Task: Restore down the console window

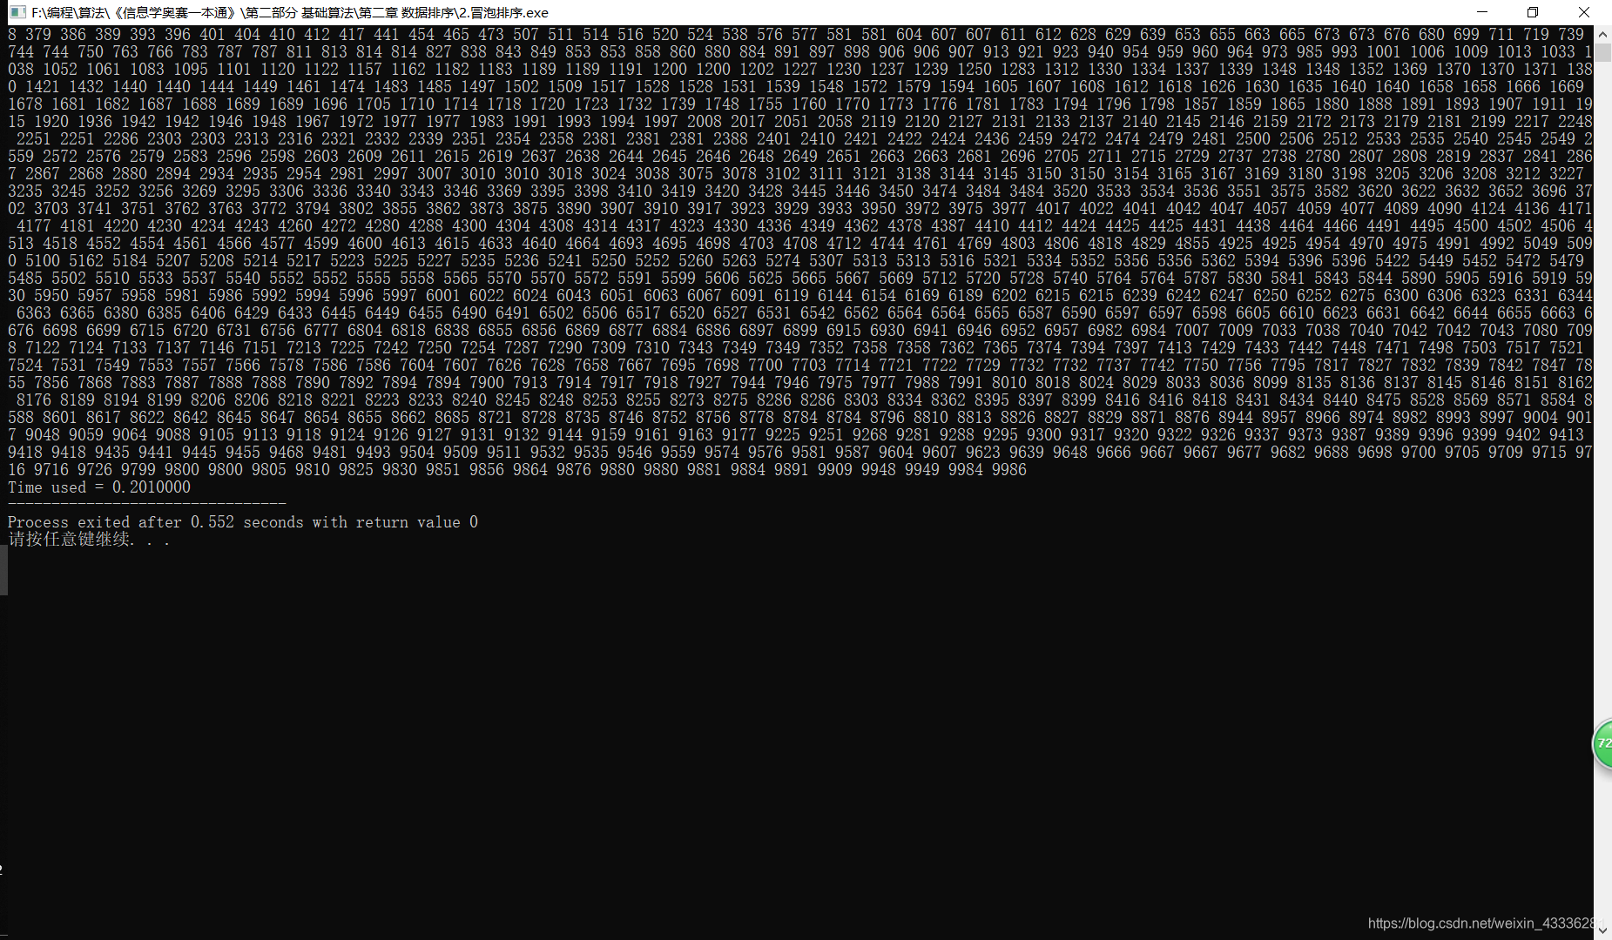Action: [x=1533, y=12]
